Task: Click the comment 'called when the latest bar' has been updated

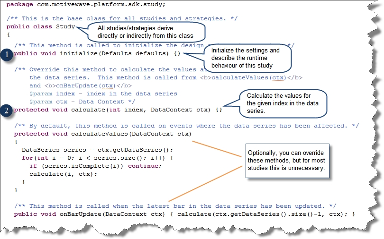Action: [175, 206]
